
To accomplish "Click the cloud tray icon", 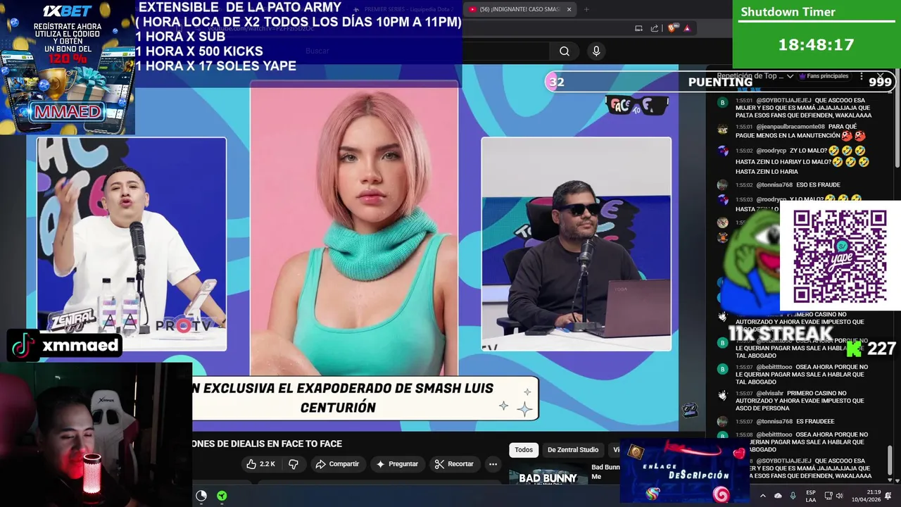I will pyautogui.click(x=778, y=496).
